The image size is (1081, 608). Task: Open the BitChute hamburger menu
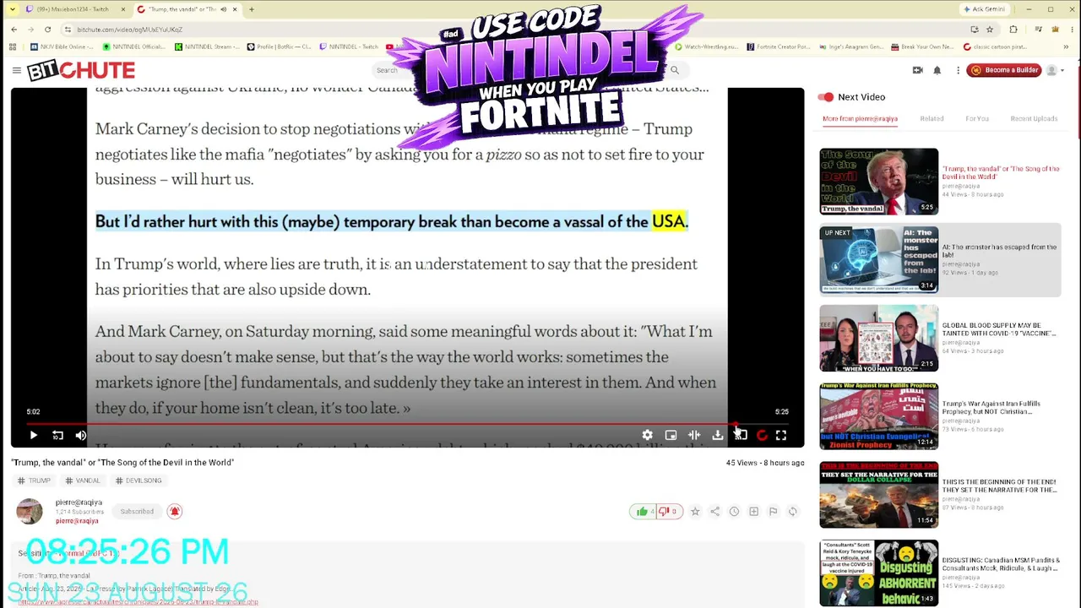tap(16, 70)
